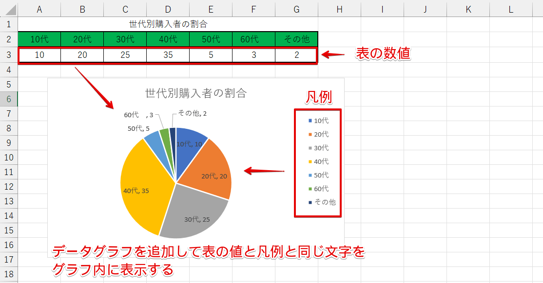
Task: Select the cell containing 35
Action: [168, 55]
